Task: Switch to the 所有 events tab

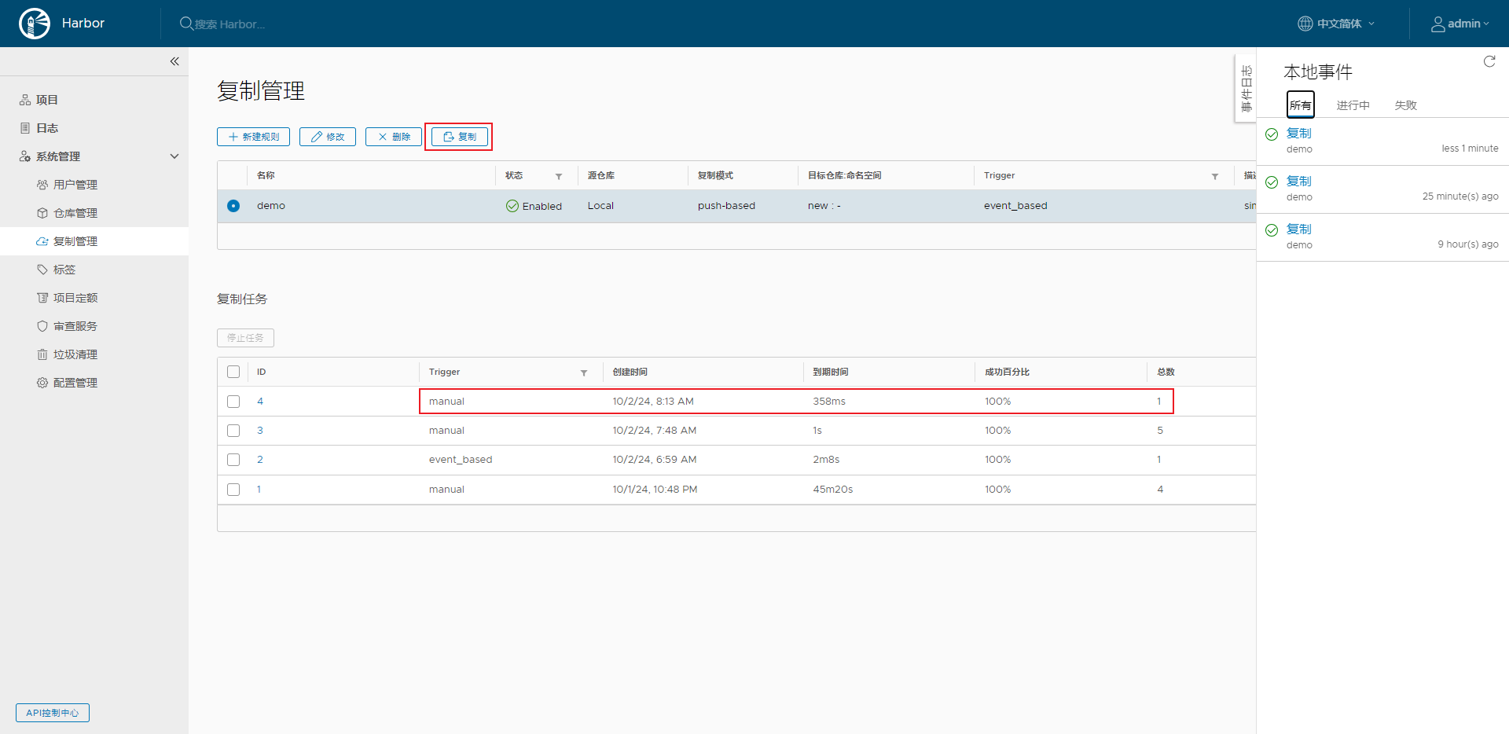Action: 1300,105
